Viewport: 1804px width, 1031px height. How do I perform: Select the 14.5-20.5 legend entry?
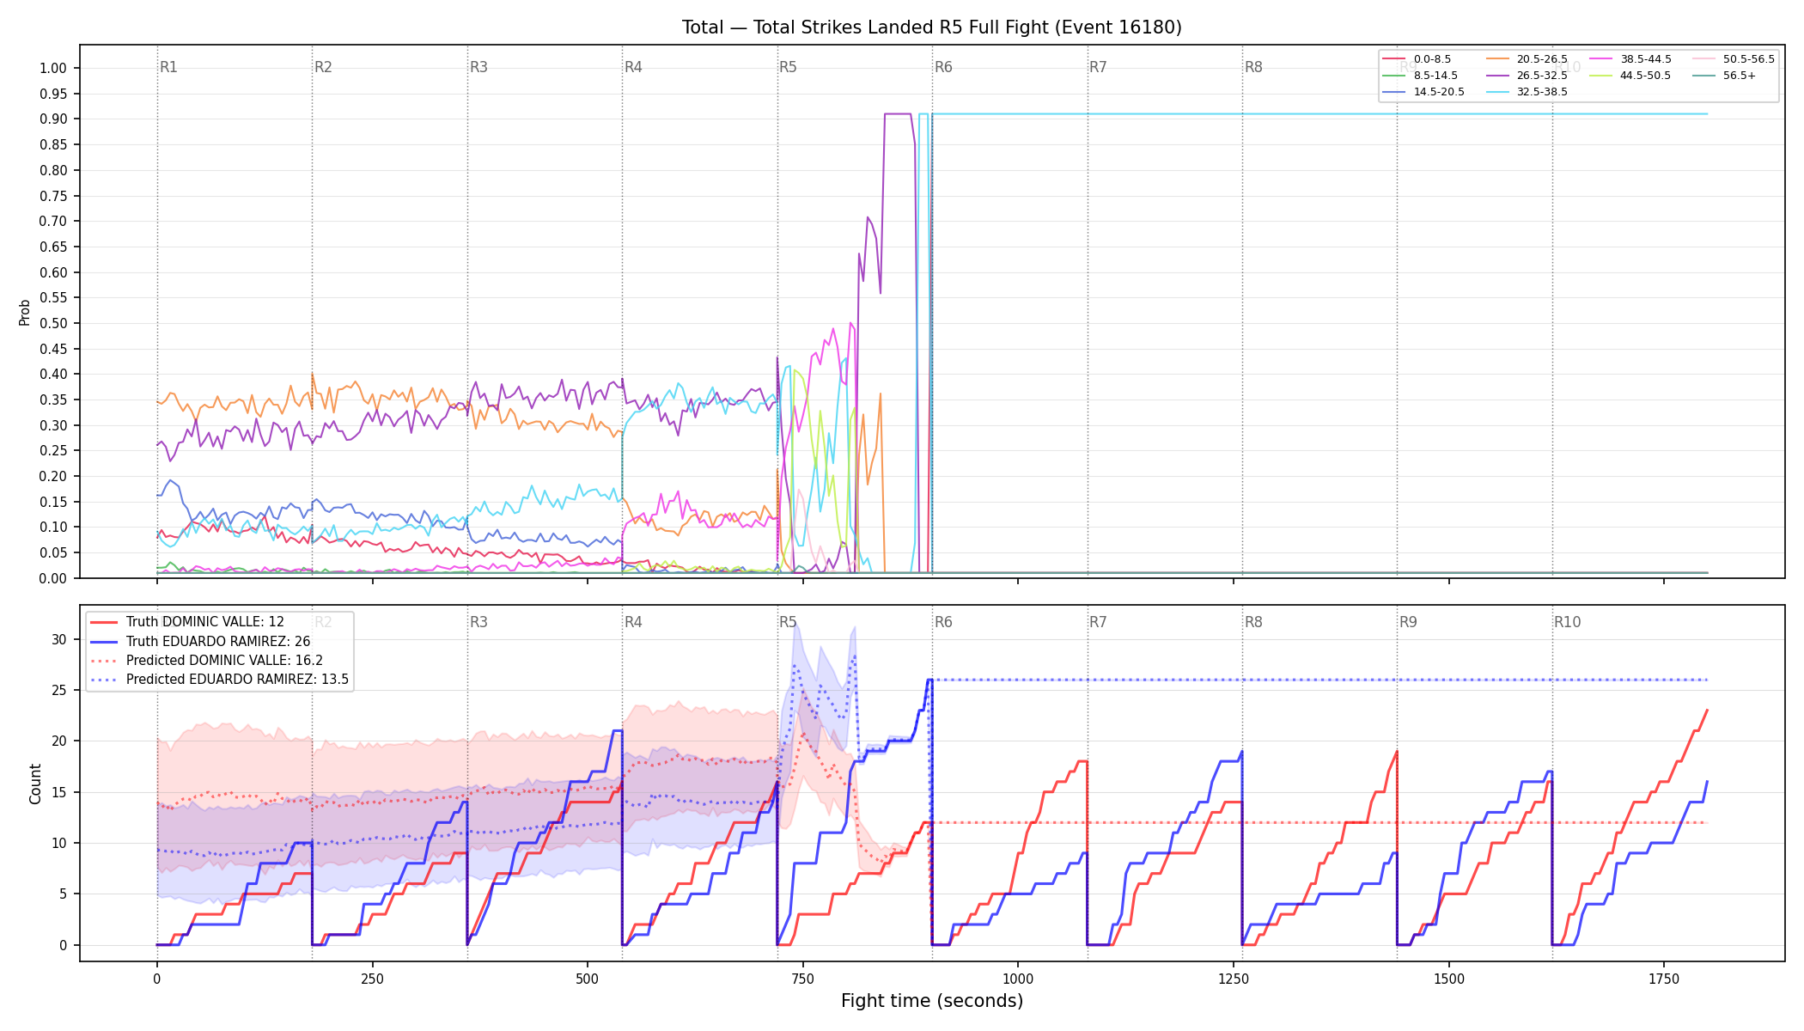[x=1423, y=92]
